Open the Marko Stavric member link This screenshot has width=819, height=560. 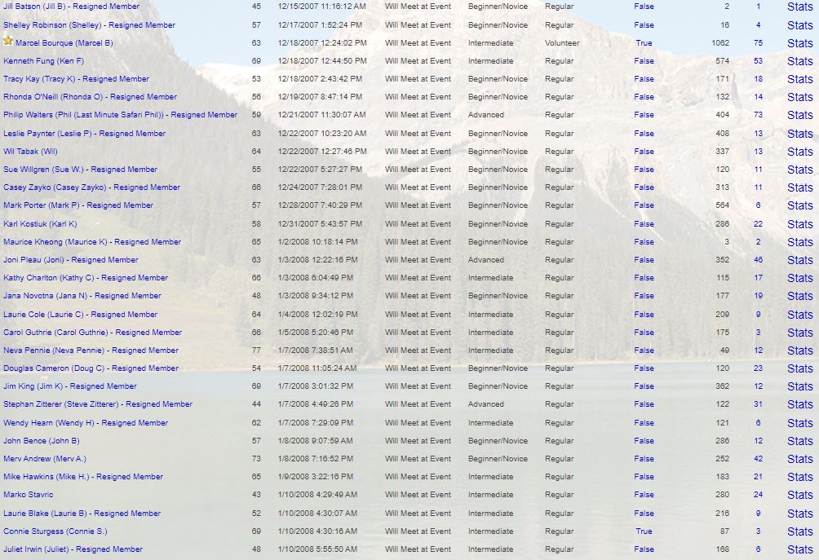pyautogui.click(x=29, y=495)
